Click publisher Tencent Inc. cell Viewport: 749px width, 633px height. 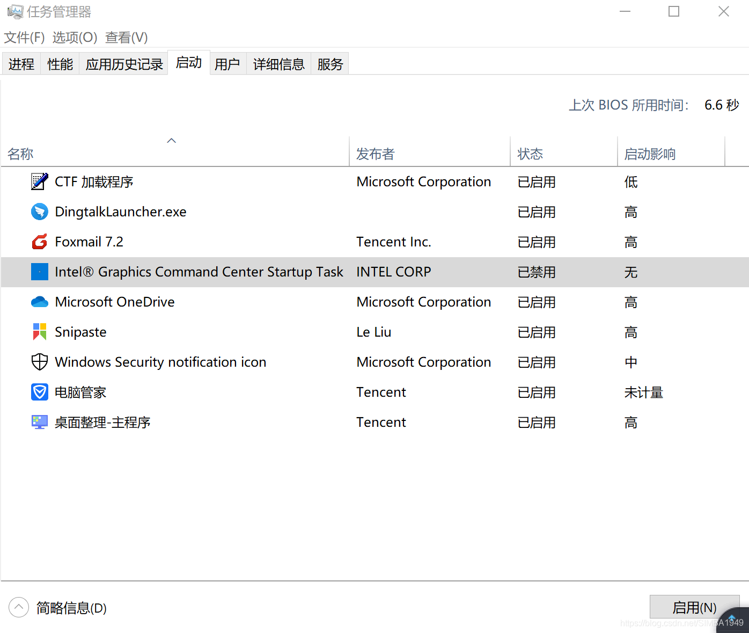click(x=394, y=242)
